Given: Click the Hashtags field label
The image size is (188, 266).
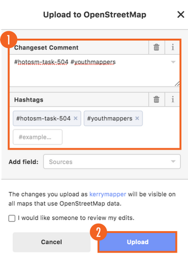Looking at the screenshot, I should click(29, 100).
